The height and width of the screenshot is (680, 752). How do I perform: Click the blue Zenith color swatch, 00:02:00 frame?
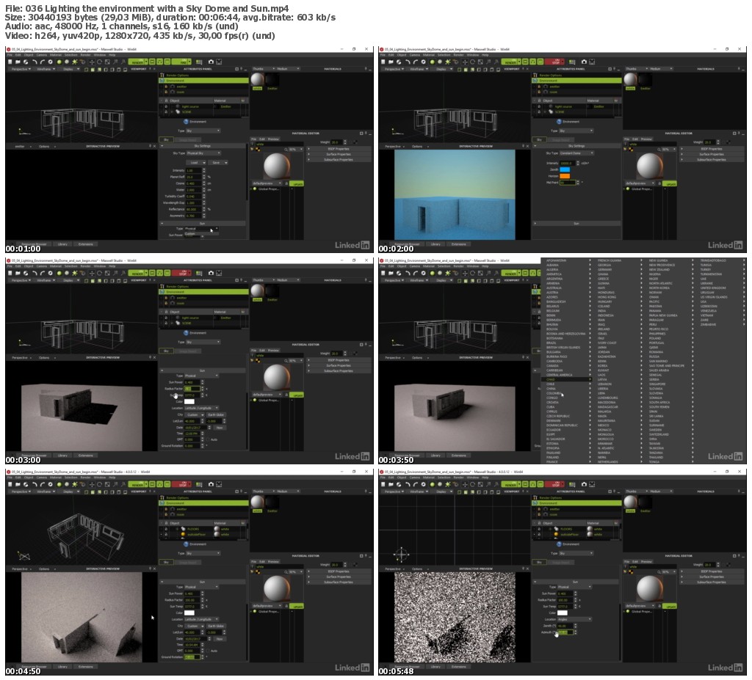click(x=565, y=169)
